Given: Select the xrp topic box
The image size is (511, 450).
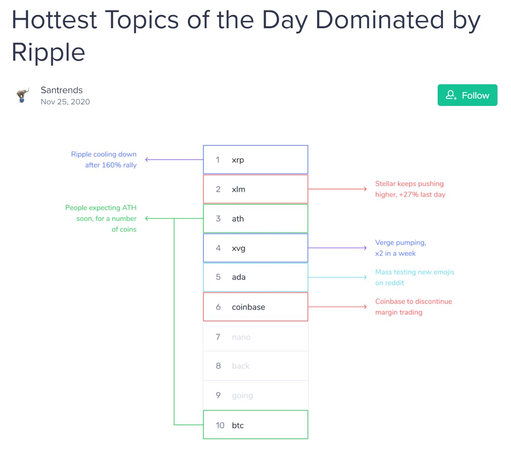Looking at the screenshot, I should (255, 160).
